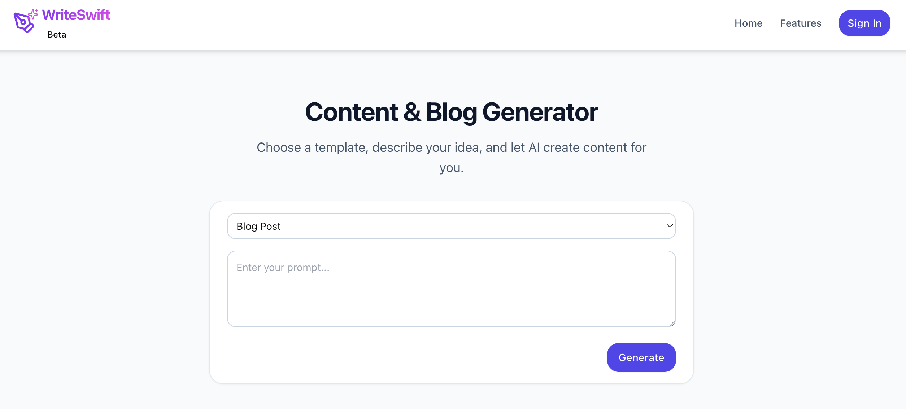The width and height of the screenshot is (906, 409).
Task: Click the 'Enter your prompt...' placeholder text
Action: pyautogui.click(x=283, y=268)
